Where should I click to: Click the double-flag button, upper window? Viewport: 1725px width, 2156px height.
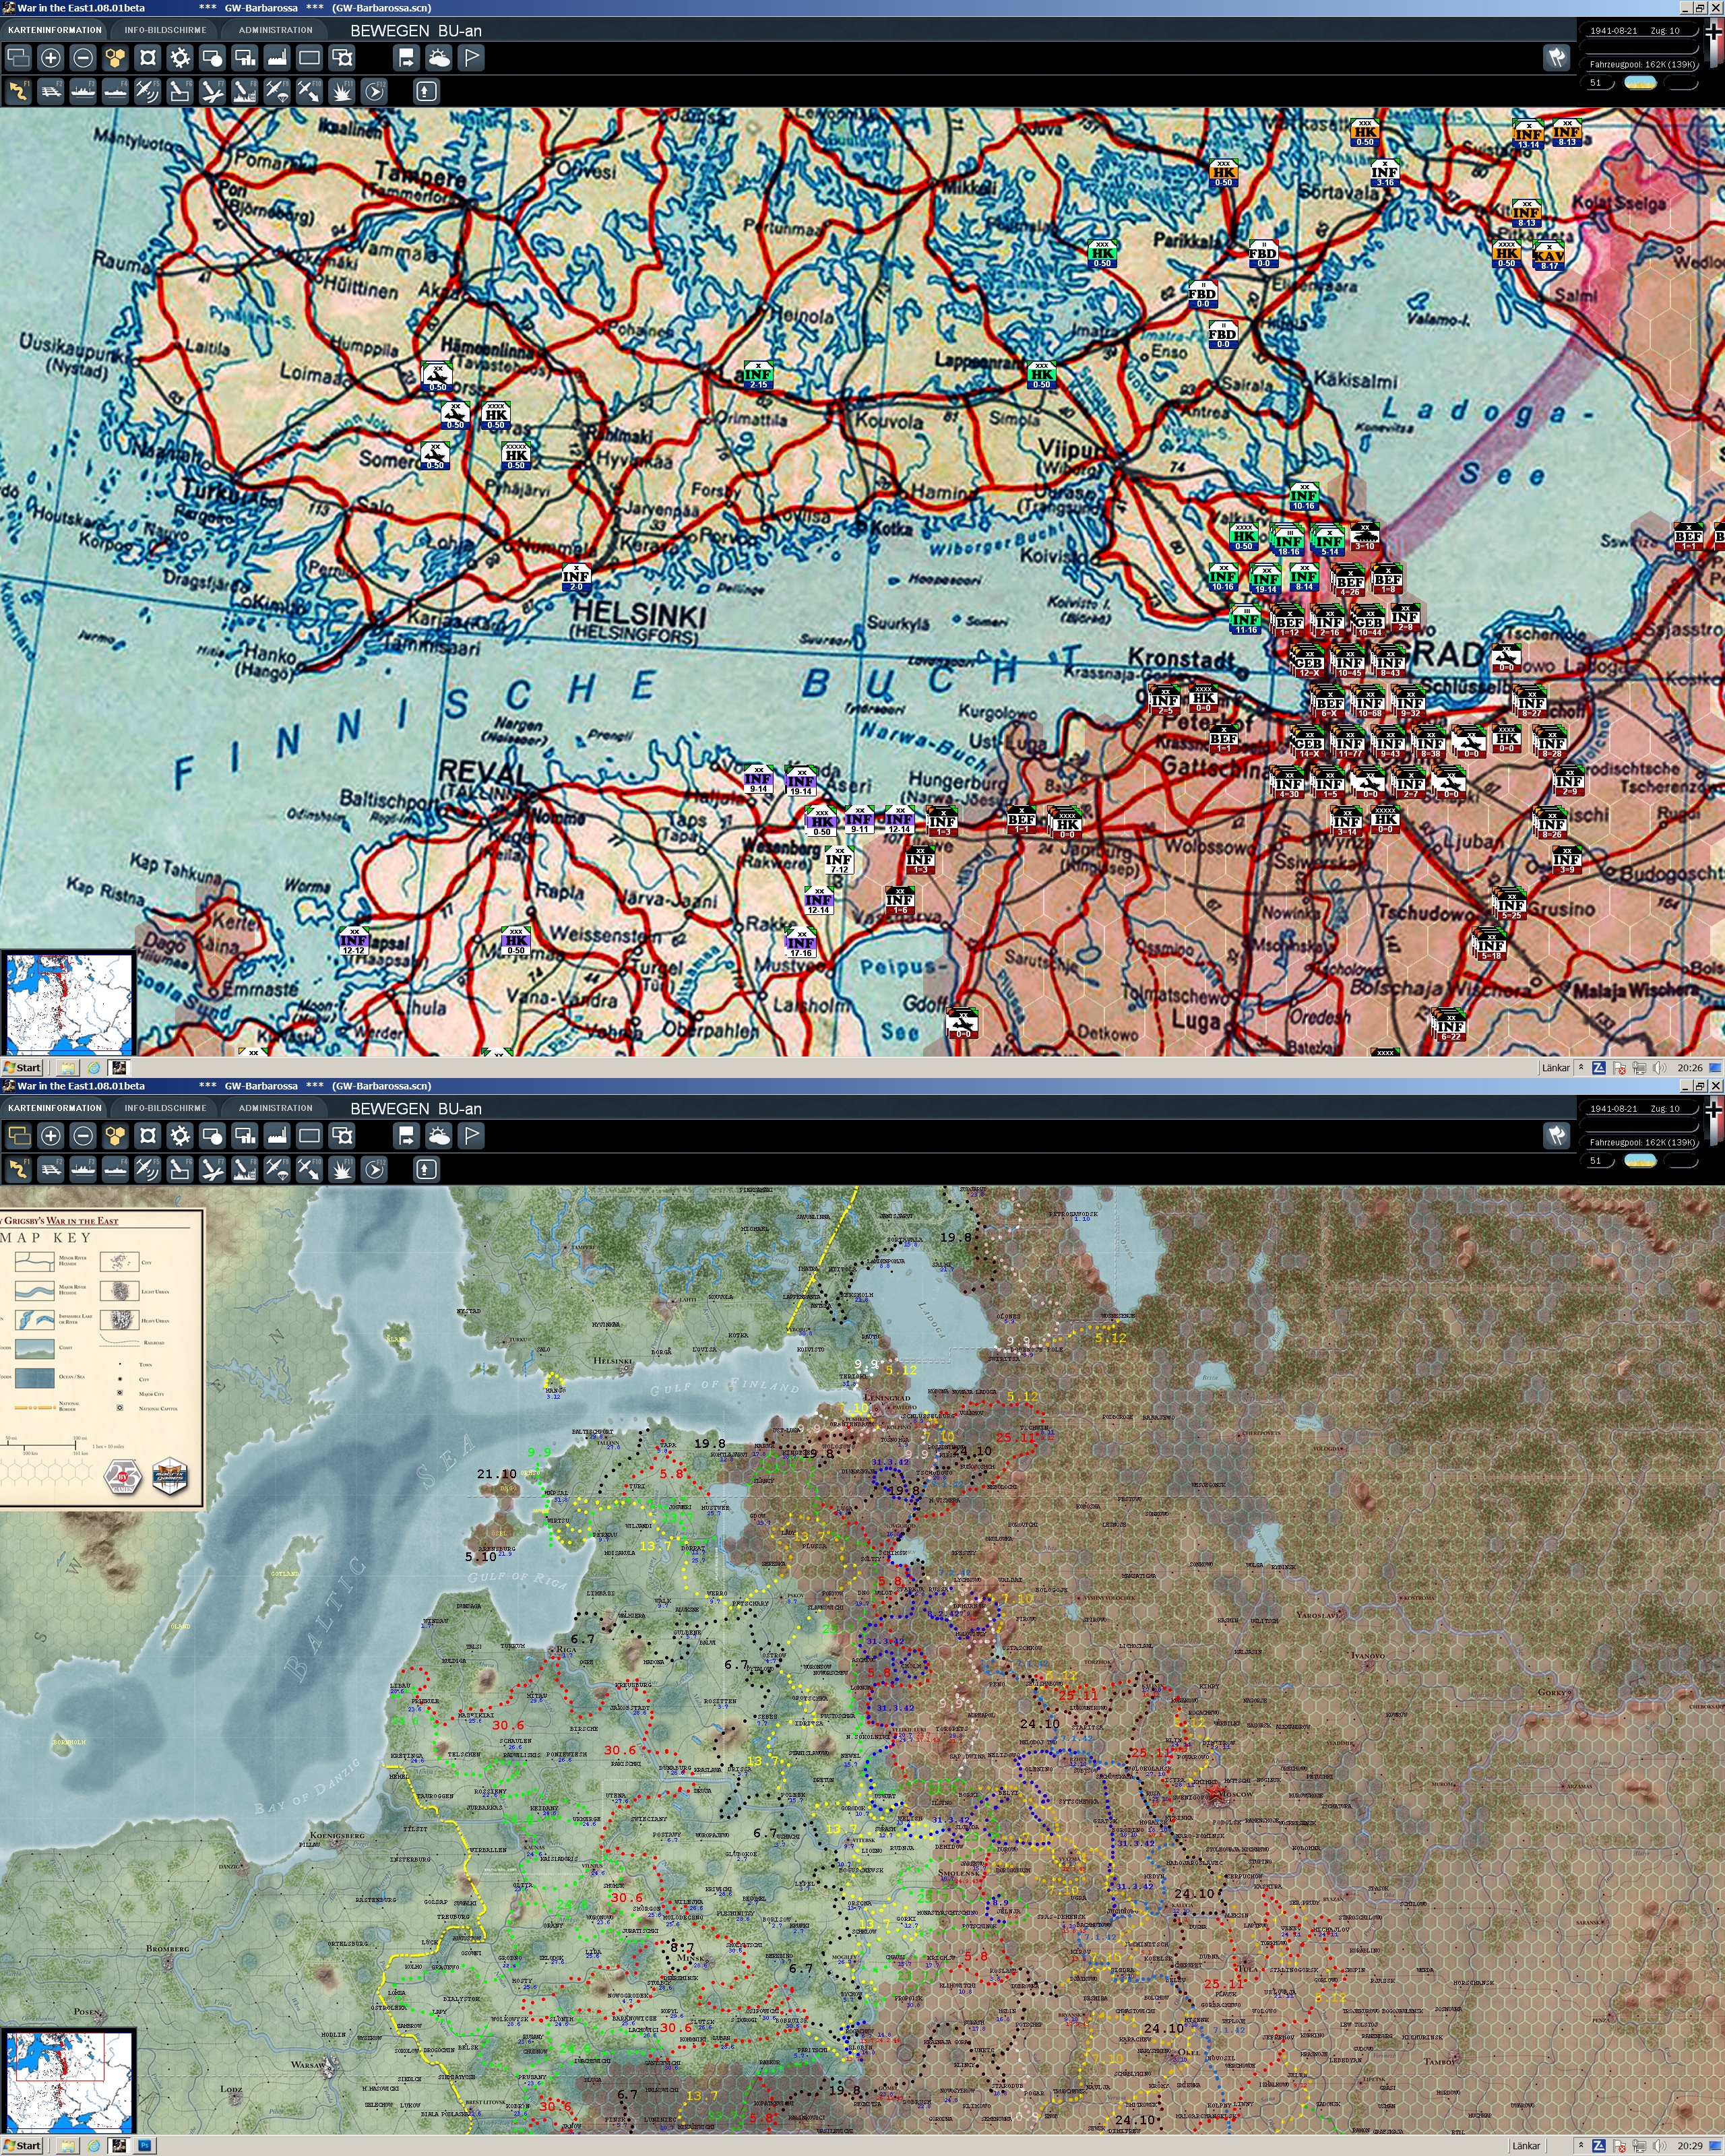1556,58
